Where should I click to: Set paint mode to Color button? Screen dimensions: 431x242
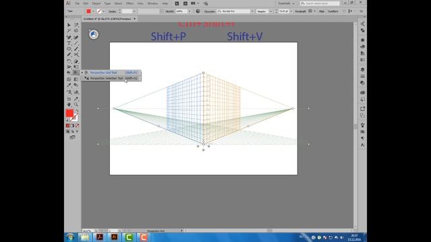pyautogui.click(x=67, y=126)
